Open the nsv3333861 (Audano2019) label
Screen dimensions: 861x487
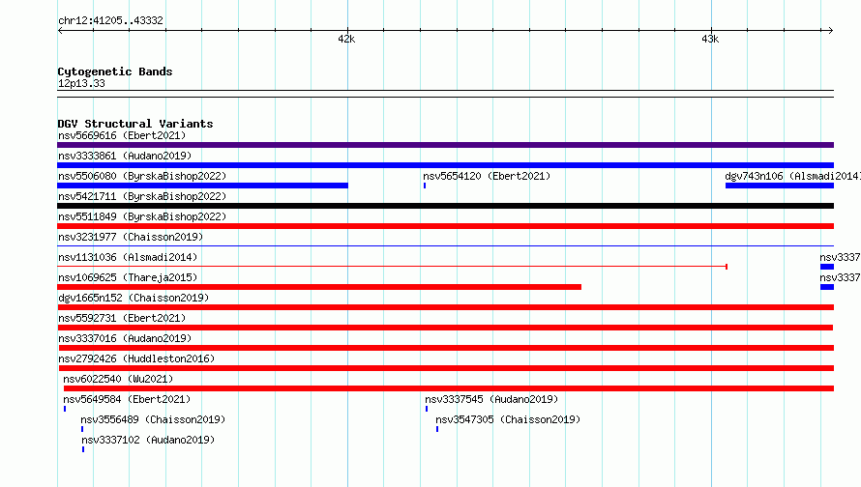point(125,156)
